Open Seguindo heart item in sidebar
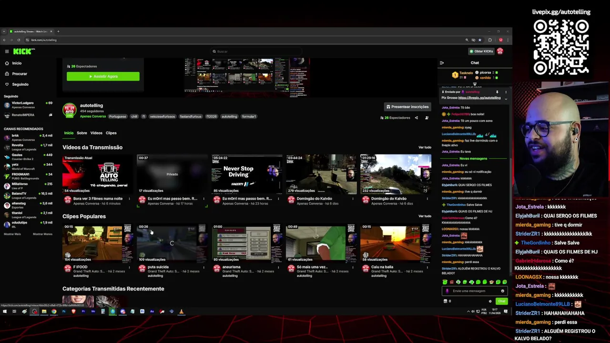The image size is (610, 343). coord(16,84)
